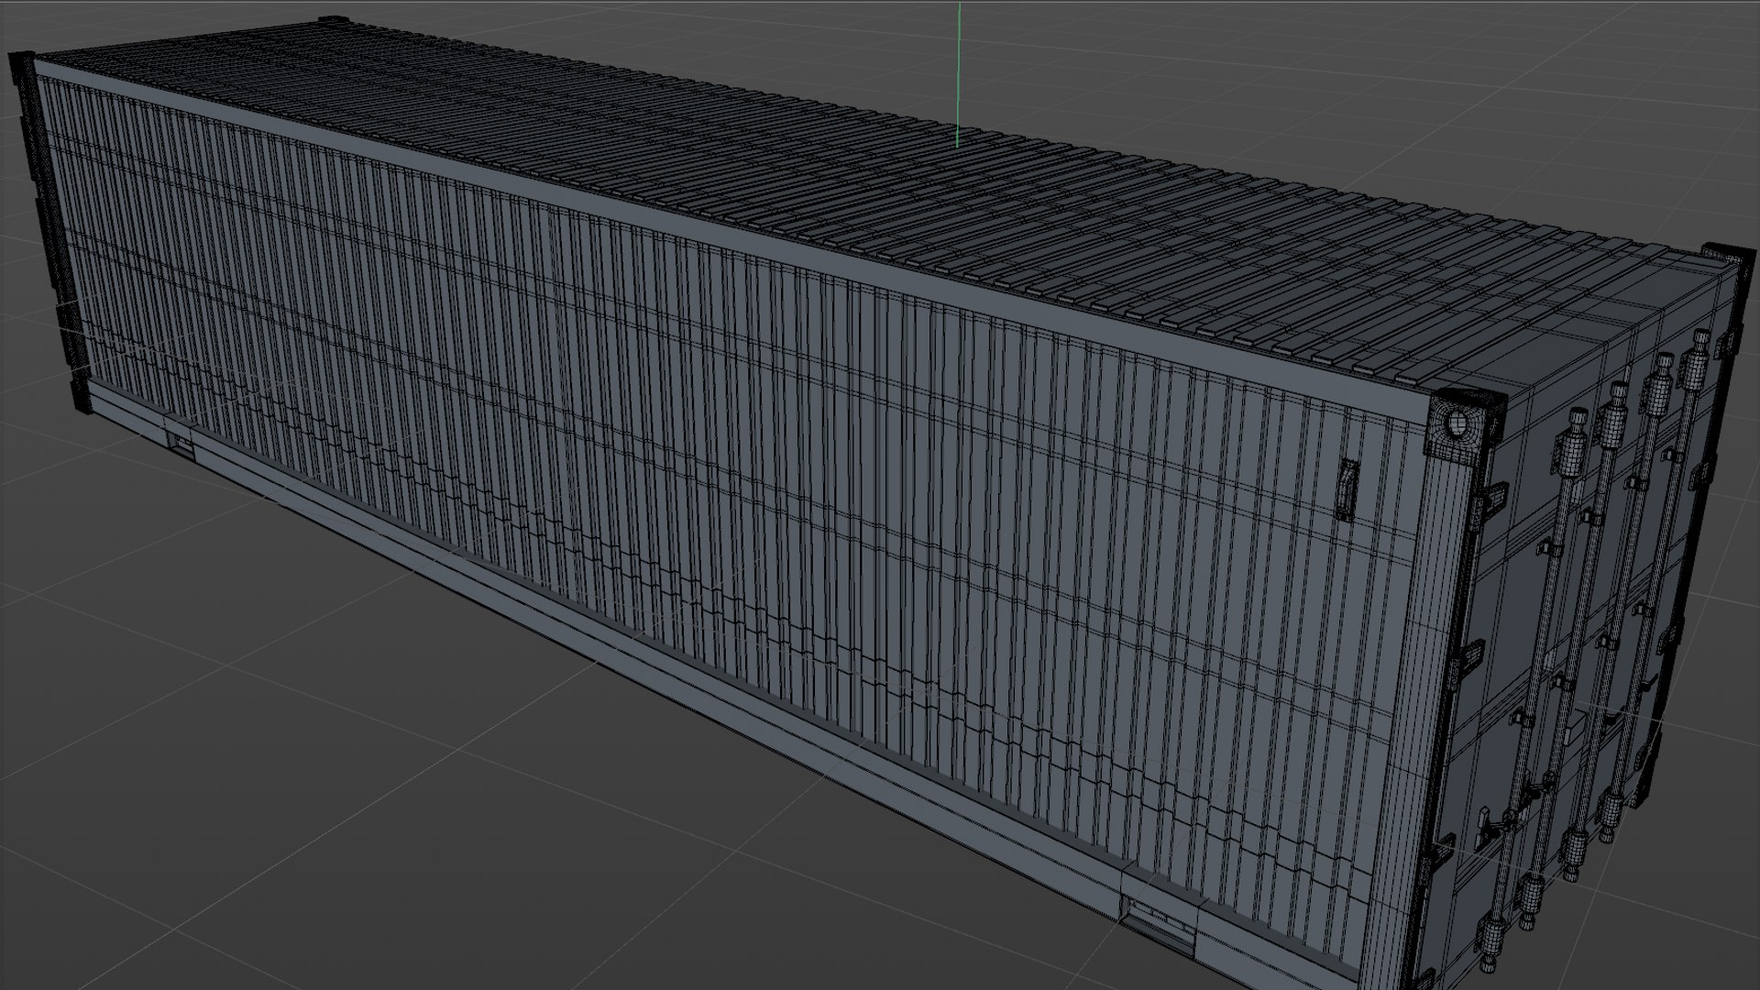The width and height of the screenshot is (1760, 990).
Task: Select the corrugated roof panel of the container
Action: [x=880, y=206]
